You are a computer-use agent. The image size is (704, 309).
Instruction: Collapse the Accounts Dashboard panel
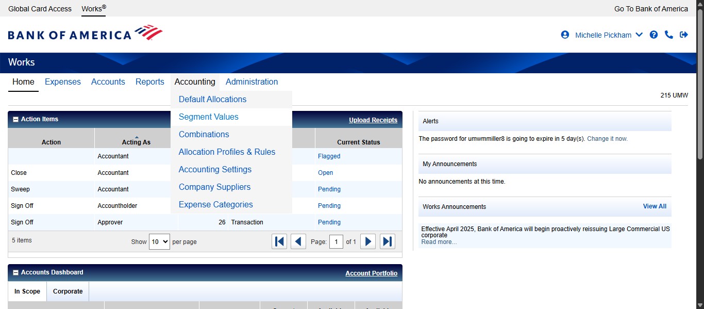(x=15, y=272)
